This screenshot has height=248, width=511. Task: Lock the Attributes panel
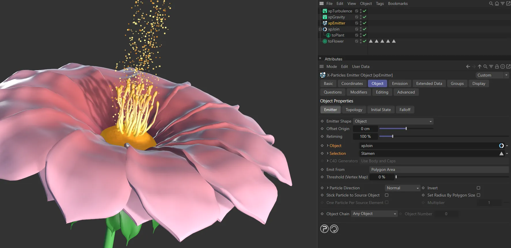tap(497, 66)
